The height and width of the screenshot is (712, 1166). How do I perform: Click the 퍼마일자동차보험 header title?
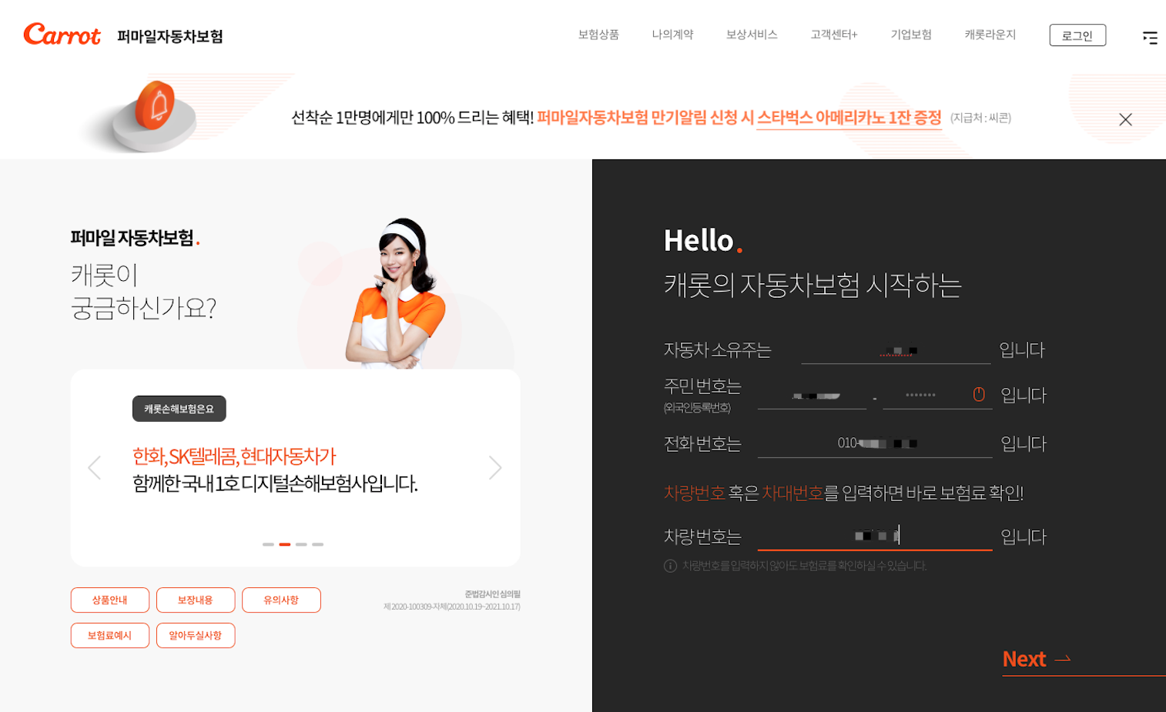(170, 36)
